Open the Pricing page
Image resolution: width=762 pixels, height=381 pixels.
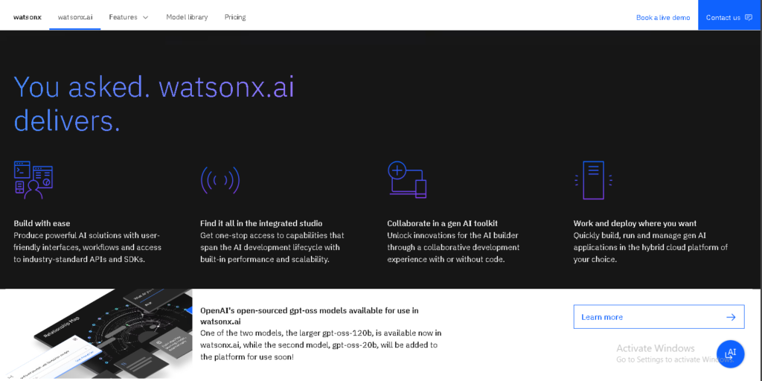pyautogui.click(x=235, y=17)
